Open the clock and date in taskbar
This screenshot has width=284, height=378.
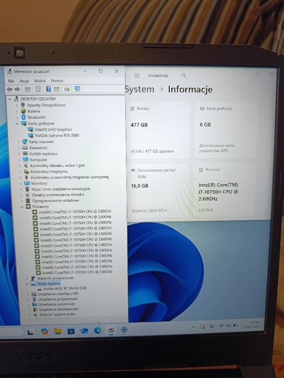point(251,325)
